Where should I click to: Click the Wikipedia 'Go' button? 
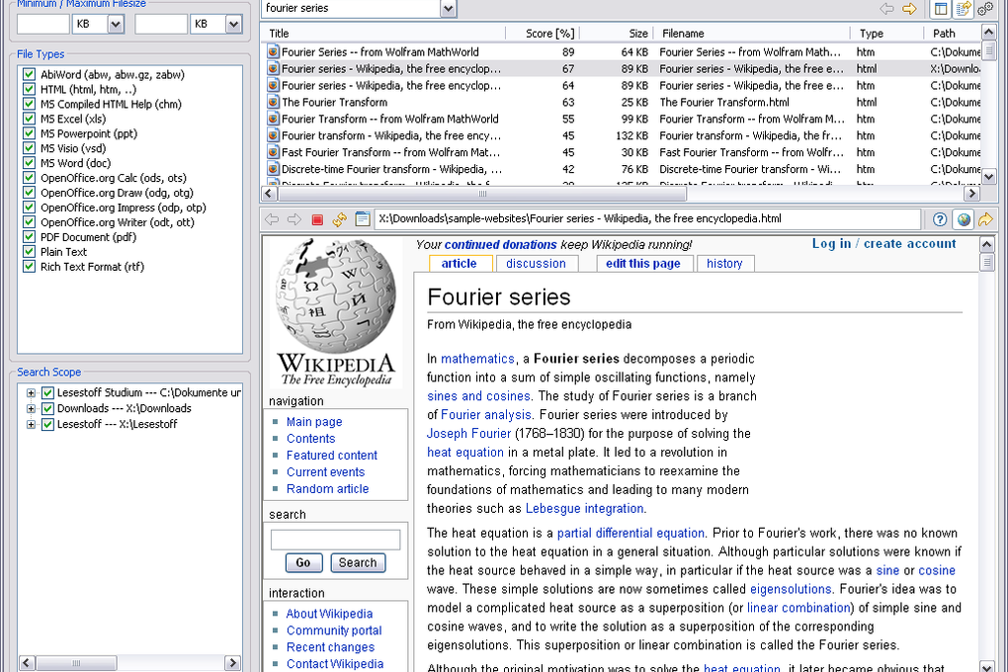point(302,562)
